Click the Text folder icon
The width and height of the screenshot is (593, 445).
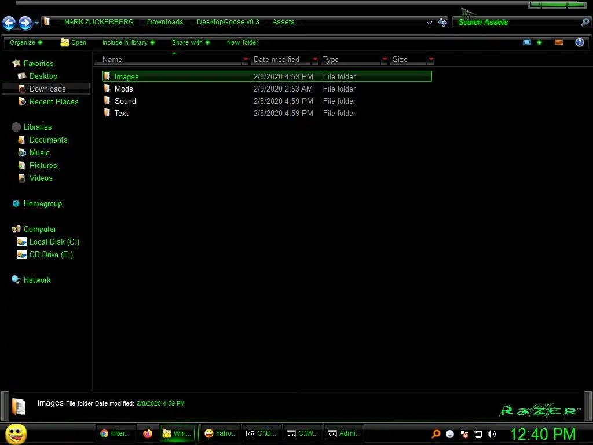[x=107, y=113]
